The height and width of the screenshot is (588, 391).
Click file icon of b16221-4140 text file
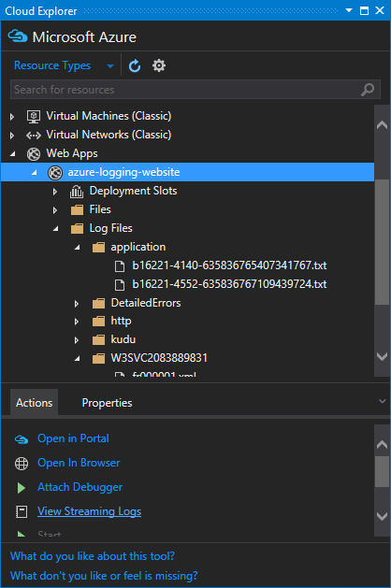click(120, 265)
